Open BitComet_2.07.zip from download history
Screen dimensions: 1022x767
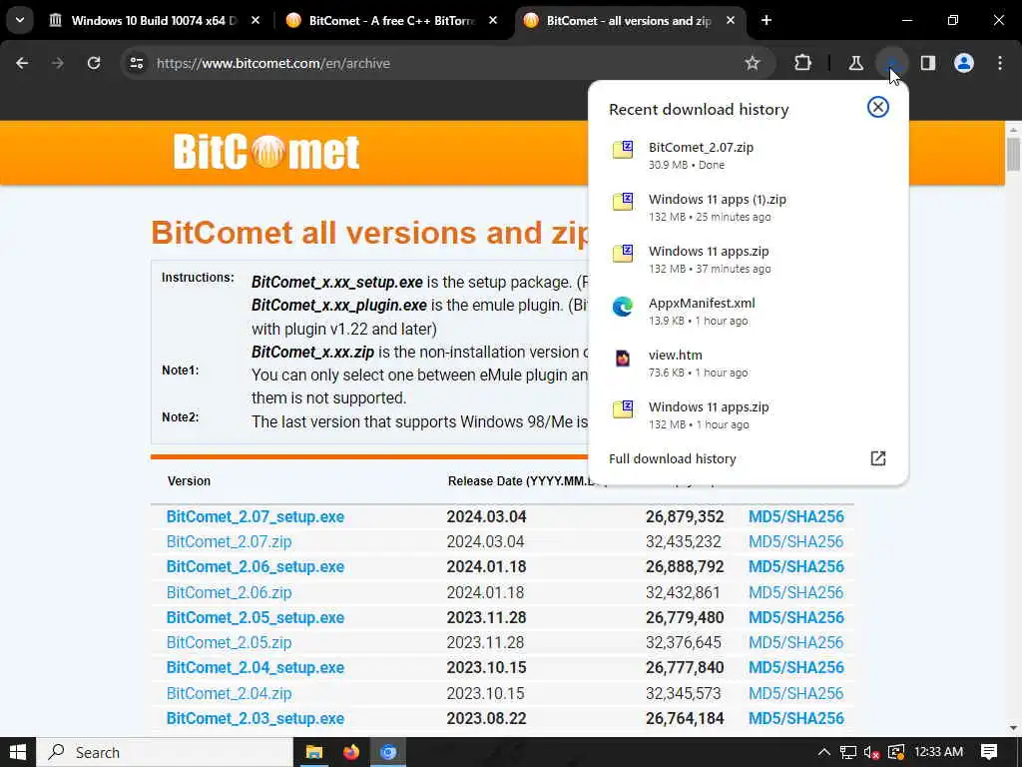pos(748,155)
